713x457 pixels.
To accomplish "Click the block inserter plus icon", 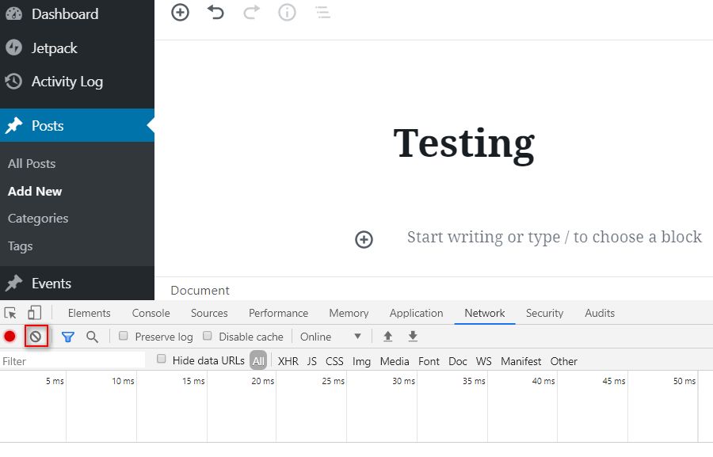I will tap(180, 13).
